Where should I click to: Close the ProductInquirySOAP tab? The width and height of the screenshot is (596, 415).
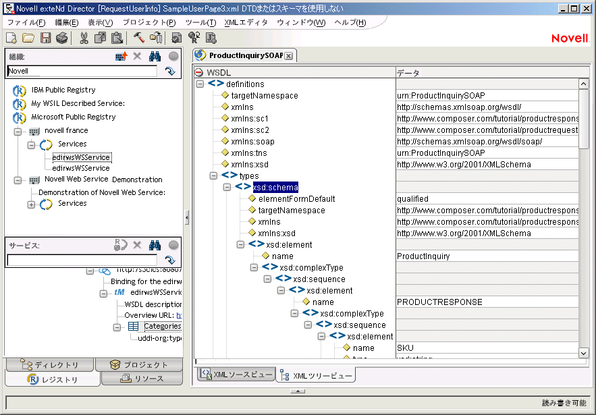point(288,56)
